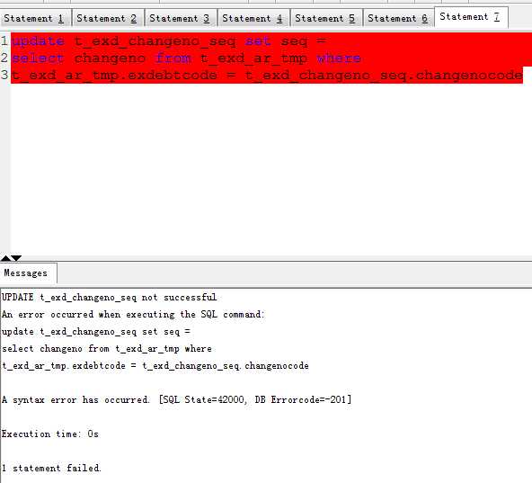Viewport: 532px width, 483px height.
Task: Click 'A syntax error has occurred' message
Action: [x=176, y=399]
